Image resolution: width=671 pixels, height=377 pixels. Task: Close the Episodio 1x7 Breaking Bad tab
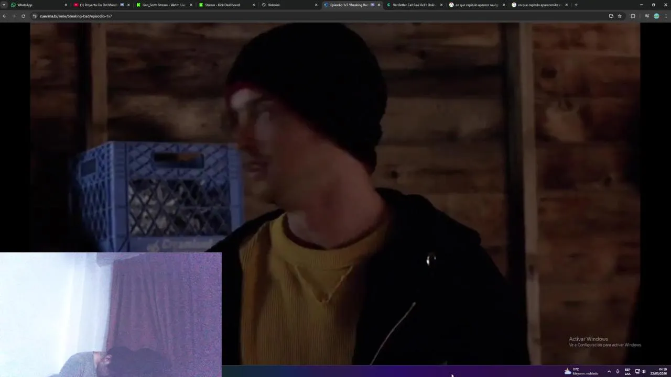pyautogui.click(x=379, y=5)
